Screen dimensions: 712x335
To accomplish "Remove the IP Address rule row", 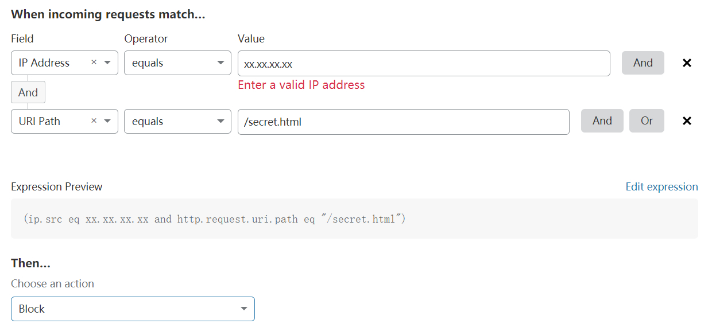I will tap(687, 63).
